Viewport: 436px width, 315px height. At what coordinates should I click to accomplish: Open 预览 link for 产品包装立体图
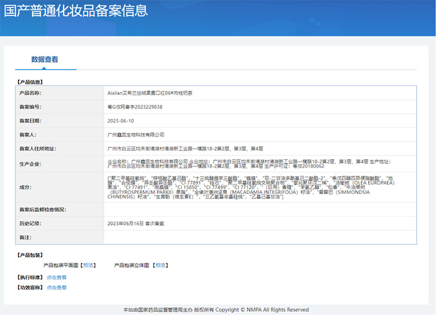point(161,265)
